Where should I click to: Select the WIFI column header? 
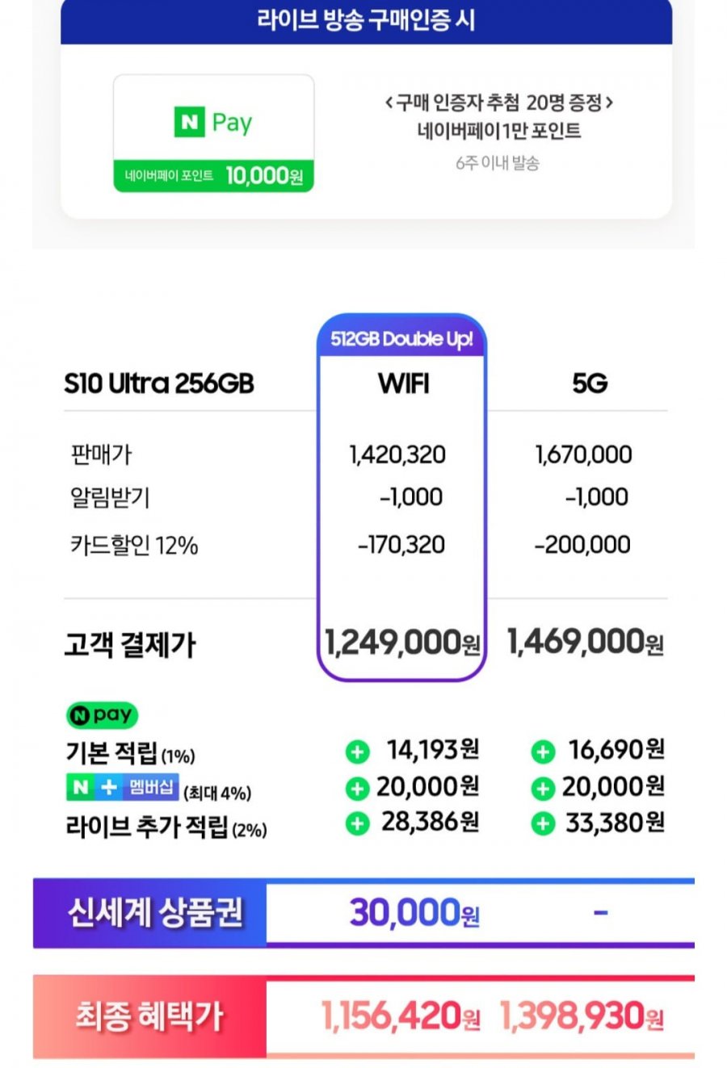404,383
